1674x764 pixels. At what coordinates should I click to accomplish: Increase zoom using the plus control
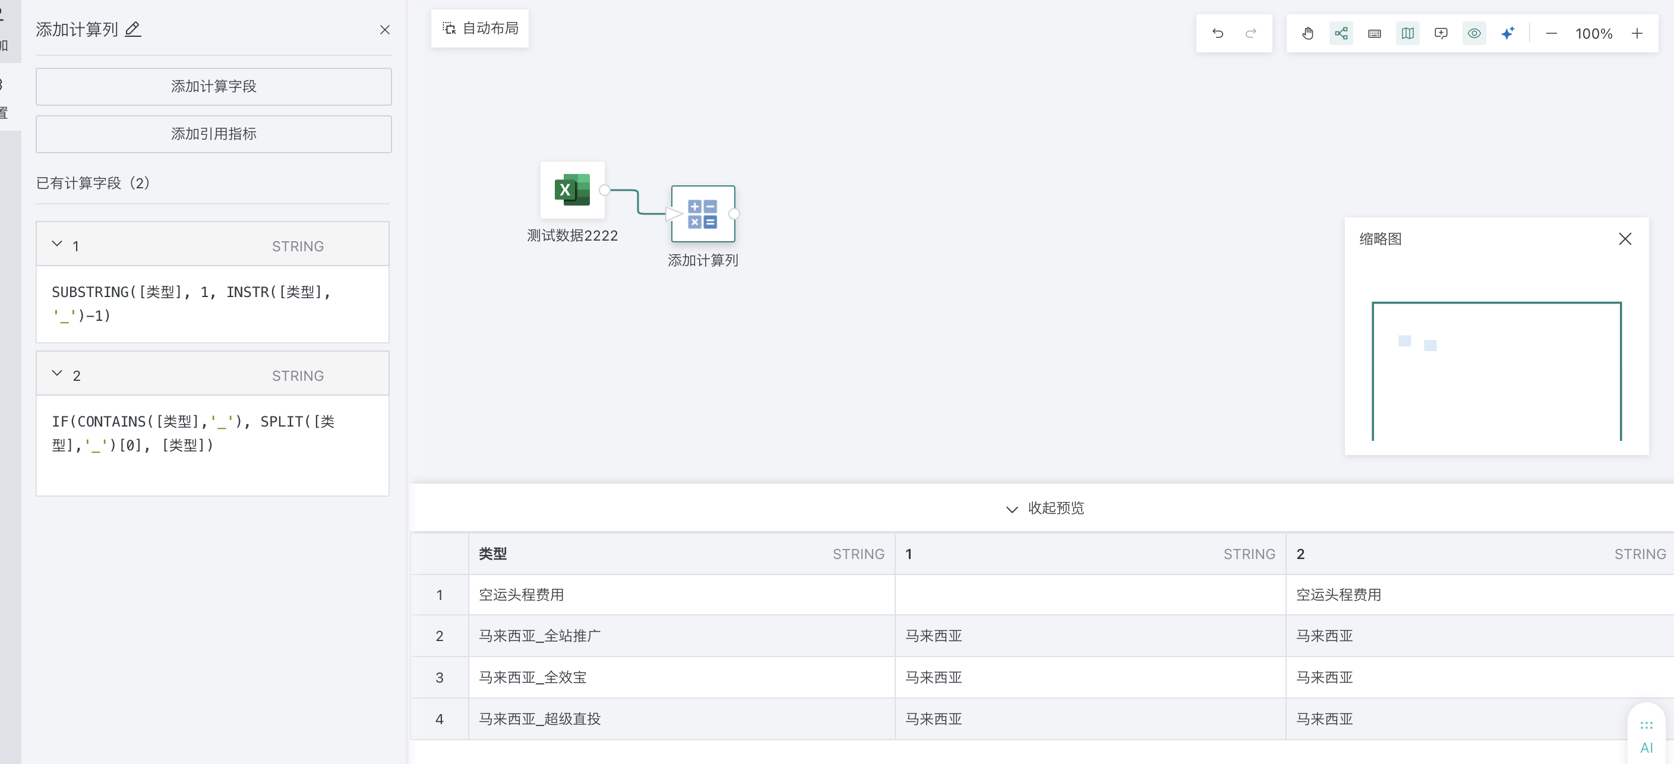pos(1637,33)
